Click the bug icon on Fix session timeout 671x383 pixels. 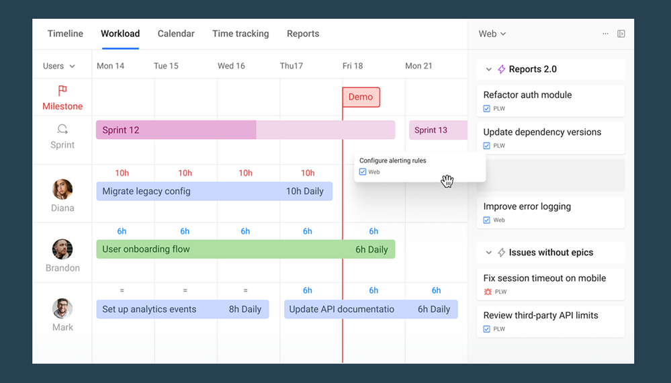488,292
